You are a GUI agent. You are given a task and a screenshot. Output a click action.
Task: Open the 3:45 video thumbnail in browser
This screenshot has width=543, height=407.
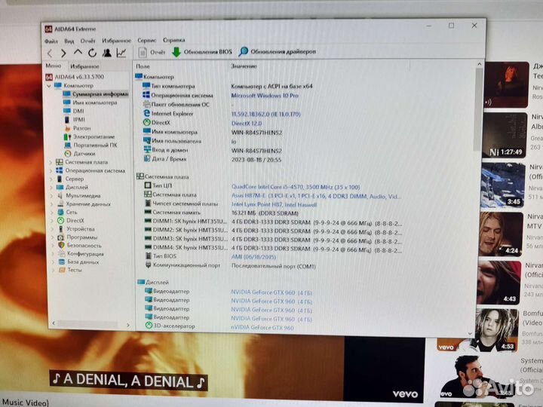coord(503,185)
